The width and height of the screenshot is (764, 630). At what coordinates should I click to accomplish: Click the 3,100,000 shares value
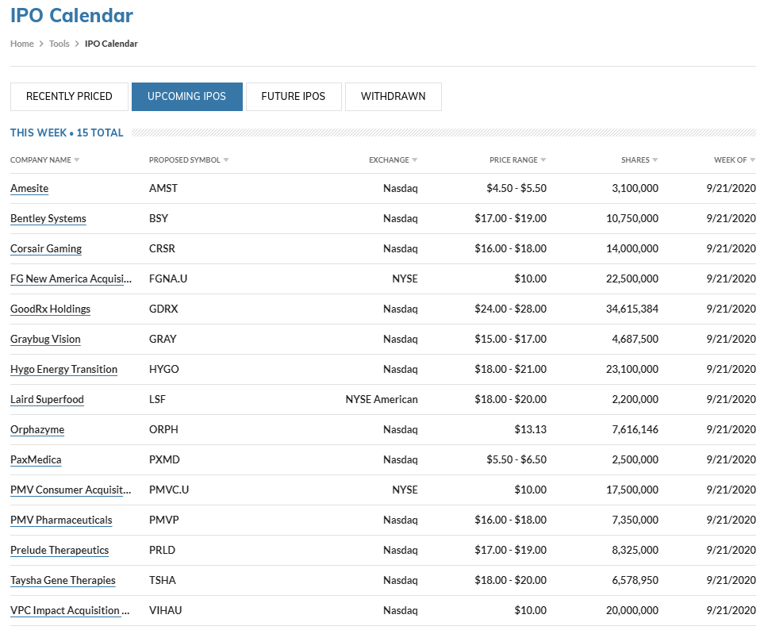click(x=635, y=189)
